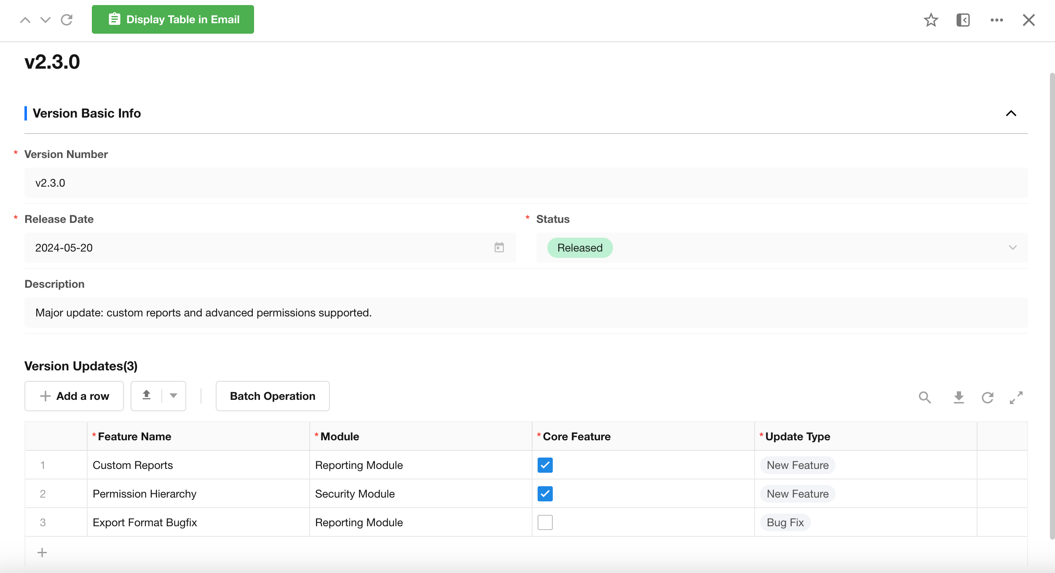1055x573 pixels.
Task: Click the refresh icon in top toolbar
Action: coord(67,20)
